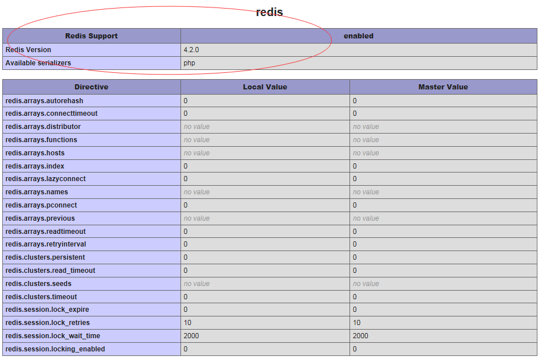Select the 'redis.arrays.autorehash' directive
This screenshot has width=546, height=360.
44,101
